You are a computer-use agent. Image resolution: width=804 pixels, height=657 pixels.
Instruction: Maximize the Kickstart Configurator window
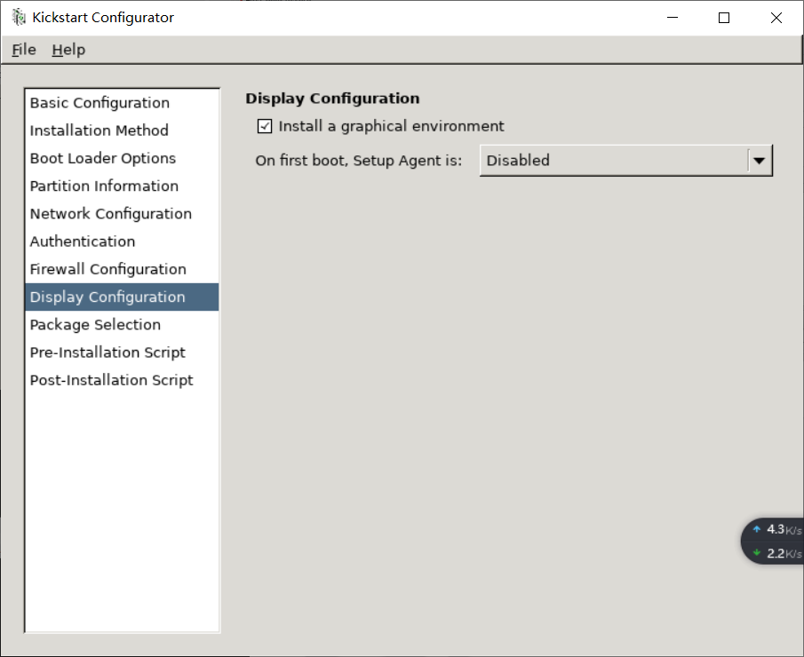tap(724, 18)
